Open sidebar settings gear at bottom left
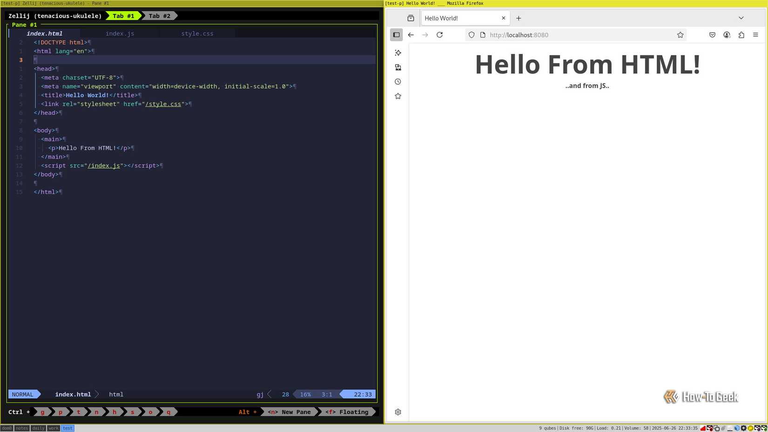Screen dimensions: 768x432 pos(398,412)
